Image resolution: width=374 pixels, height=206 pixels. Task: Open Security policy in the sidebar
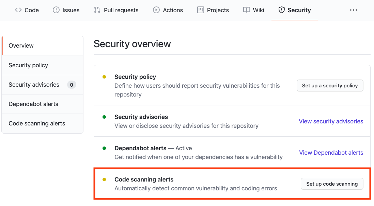(43, 65)
